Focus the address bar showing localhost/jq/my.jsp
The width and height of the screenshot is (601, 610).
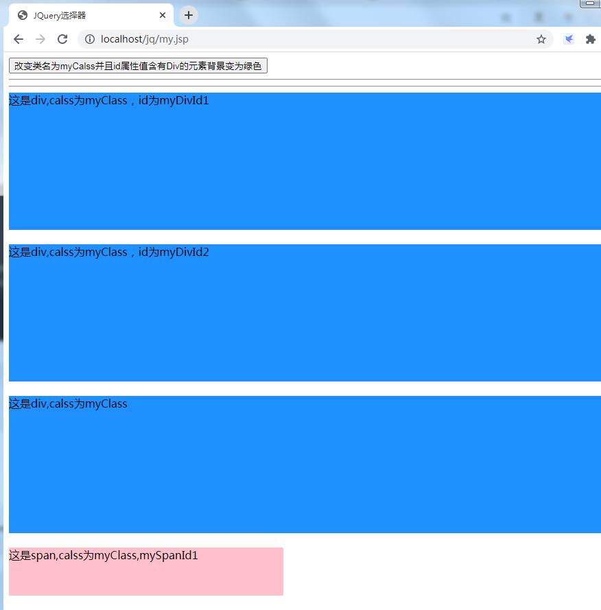(x=315, y=39)
